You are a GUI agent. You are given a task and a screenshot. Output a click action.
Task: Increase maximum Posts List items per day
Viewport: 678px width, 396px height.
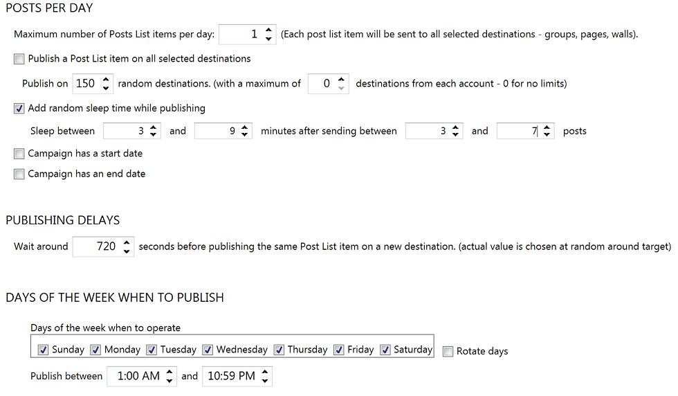(x=268, y=30)
